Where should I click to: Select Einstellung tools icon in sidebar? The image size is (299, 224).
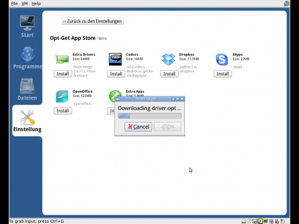click(27, 117)
